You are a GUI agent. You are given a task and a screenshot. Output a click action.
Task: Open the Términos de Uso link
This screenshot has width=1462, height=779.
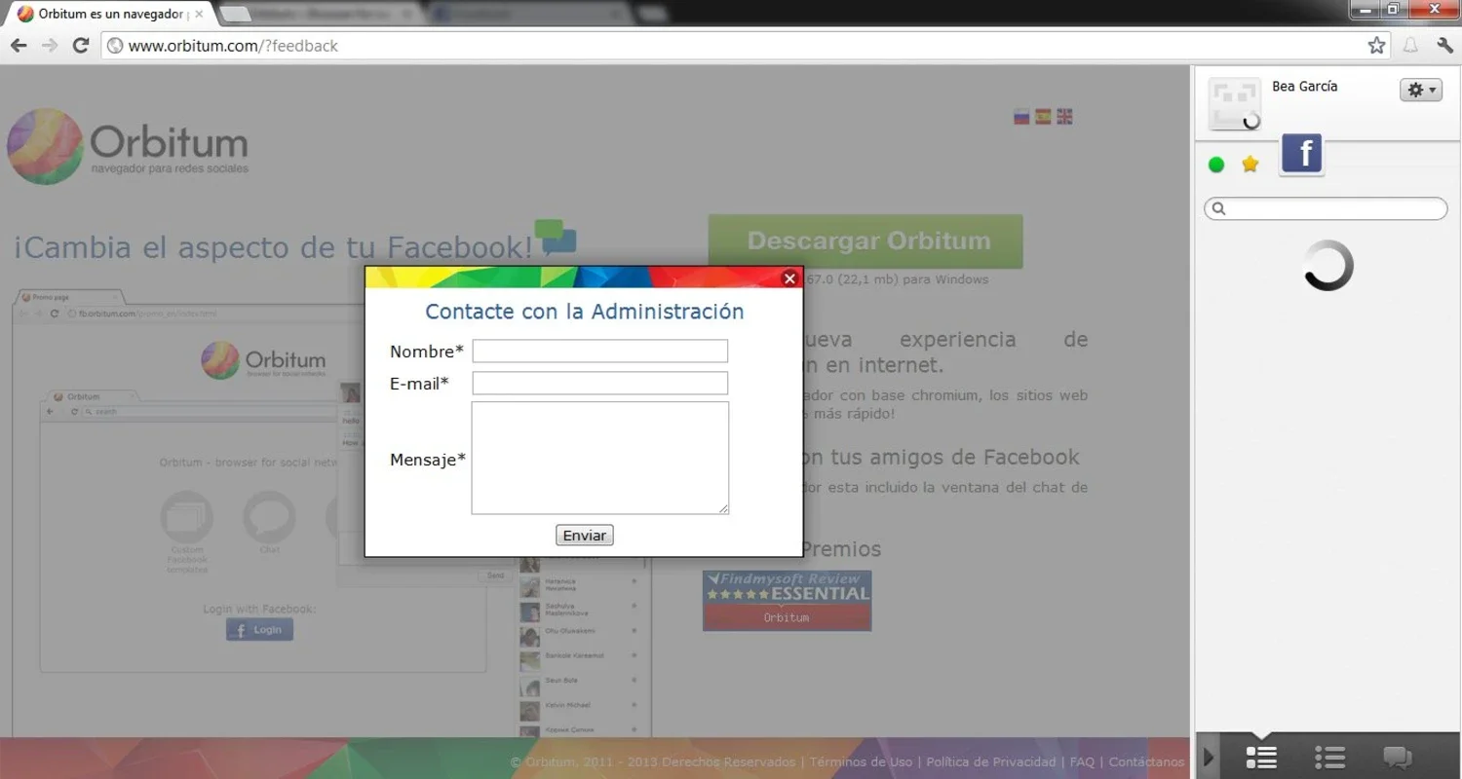[861, 762]
